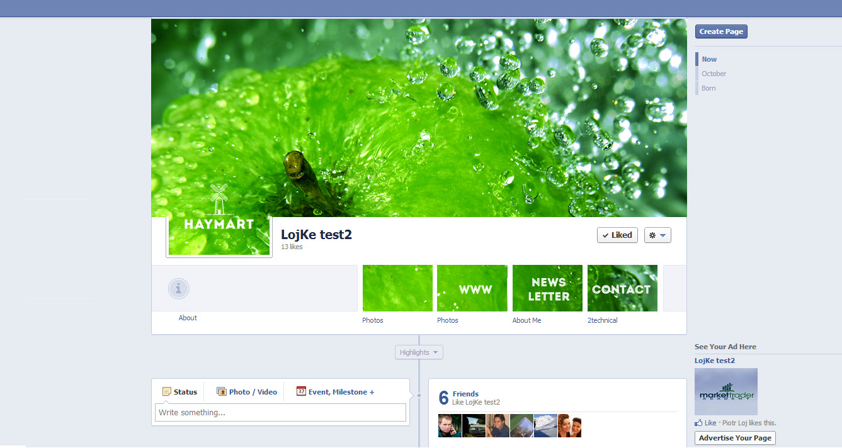Open the WWW app thumbnail
Viewport: 842px width, 448px height.
click(472, 288)
